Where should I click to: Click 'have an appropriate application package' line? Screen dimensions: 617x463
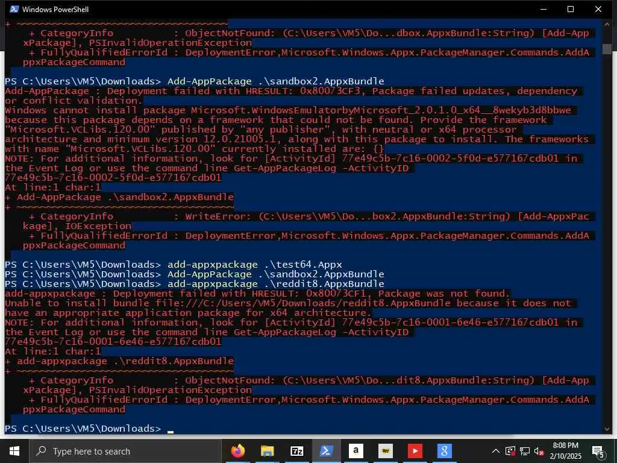[x=188, y=313]
